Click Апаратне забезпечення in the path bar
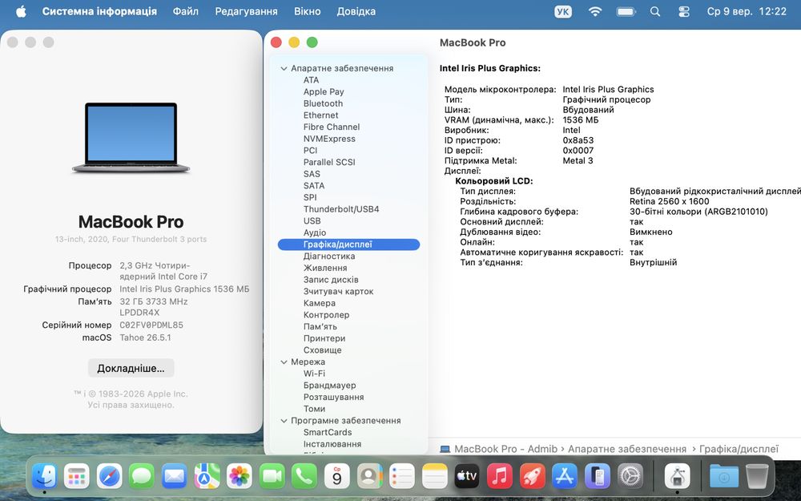Screen dimensions: 801x501 tap(627, 449)
